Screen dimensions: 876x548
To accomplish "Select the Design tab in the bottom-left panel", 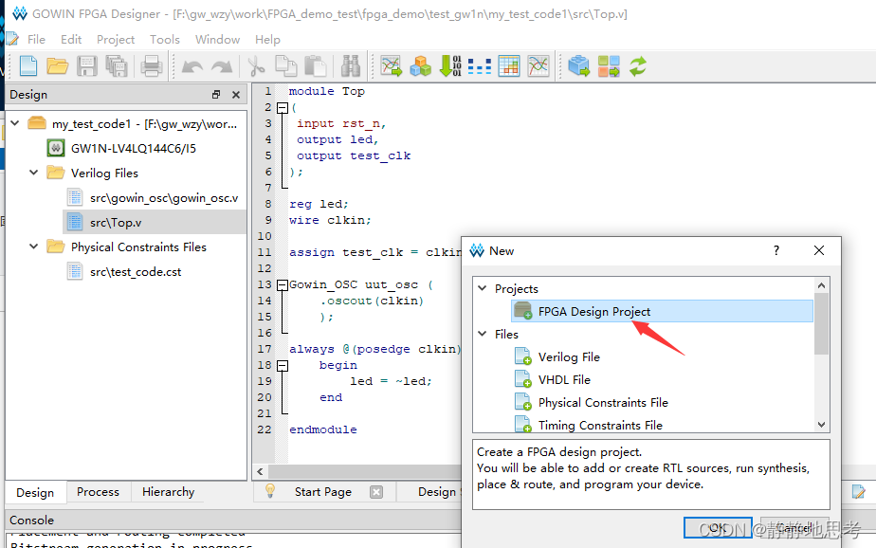I will click(35, 492).
